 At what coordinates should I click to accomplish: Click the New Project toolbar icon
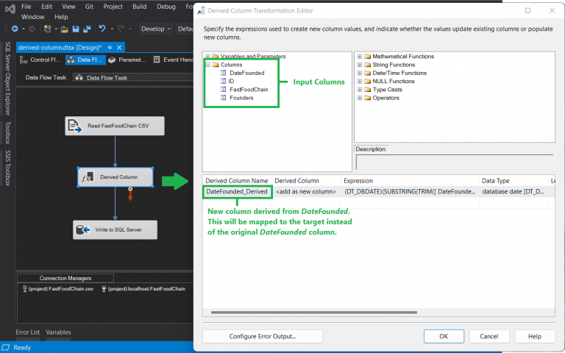[x=47, y=29]
